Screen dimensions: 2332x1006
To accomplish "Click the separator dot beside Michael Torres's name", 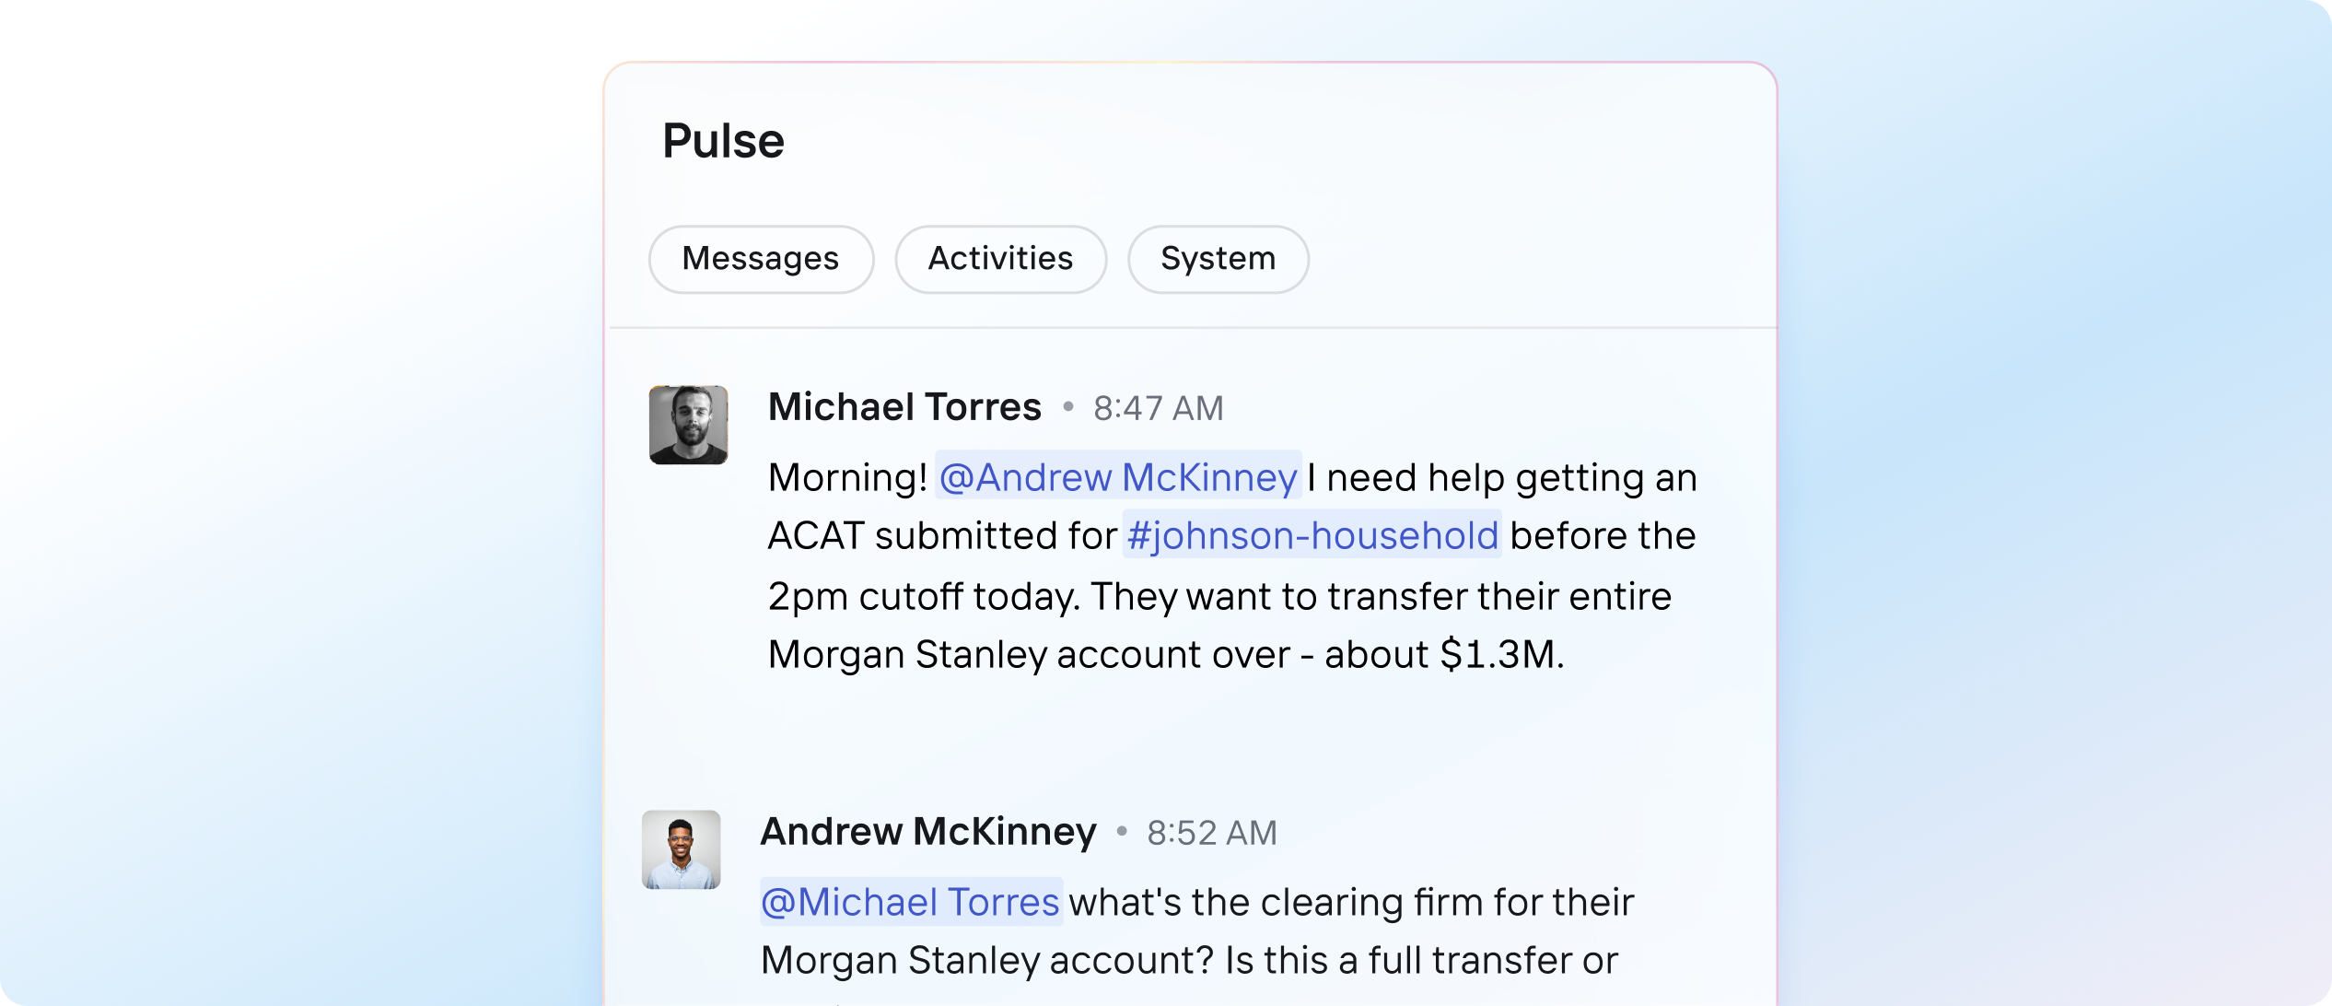I will click(x=1068, y=408).
